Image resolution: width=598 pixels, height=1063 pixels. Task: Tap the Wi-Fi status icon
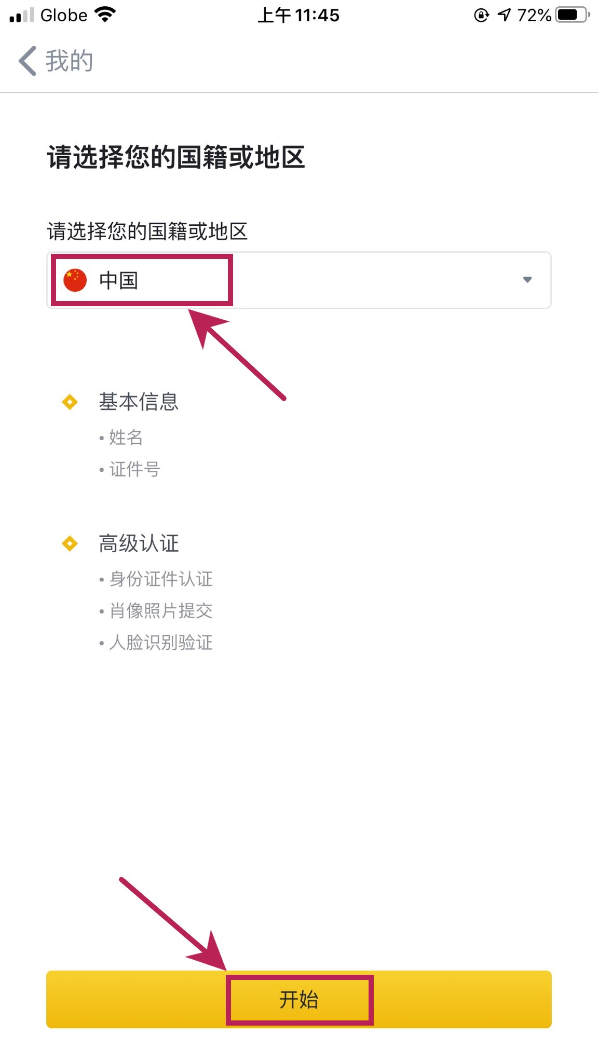tap(105, 15)
